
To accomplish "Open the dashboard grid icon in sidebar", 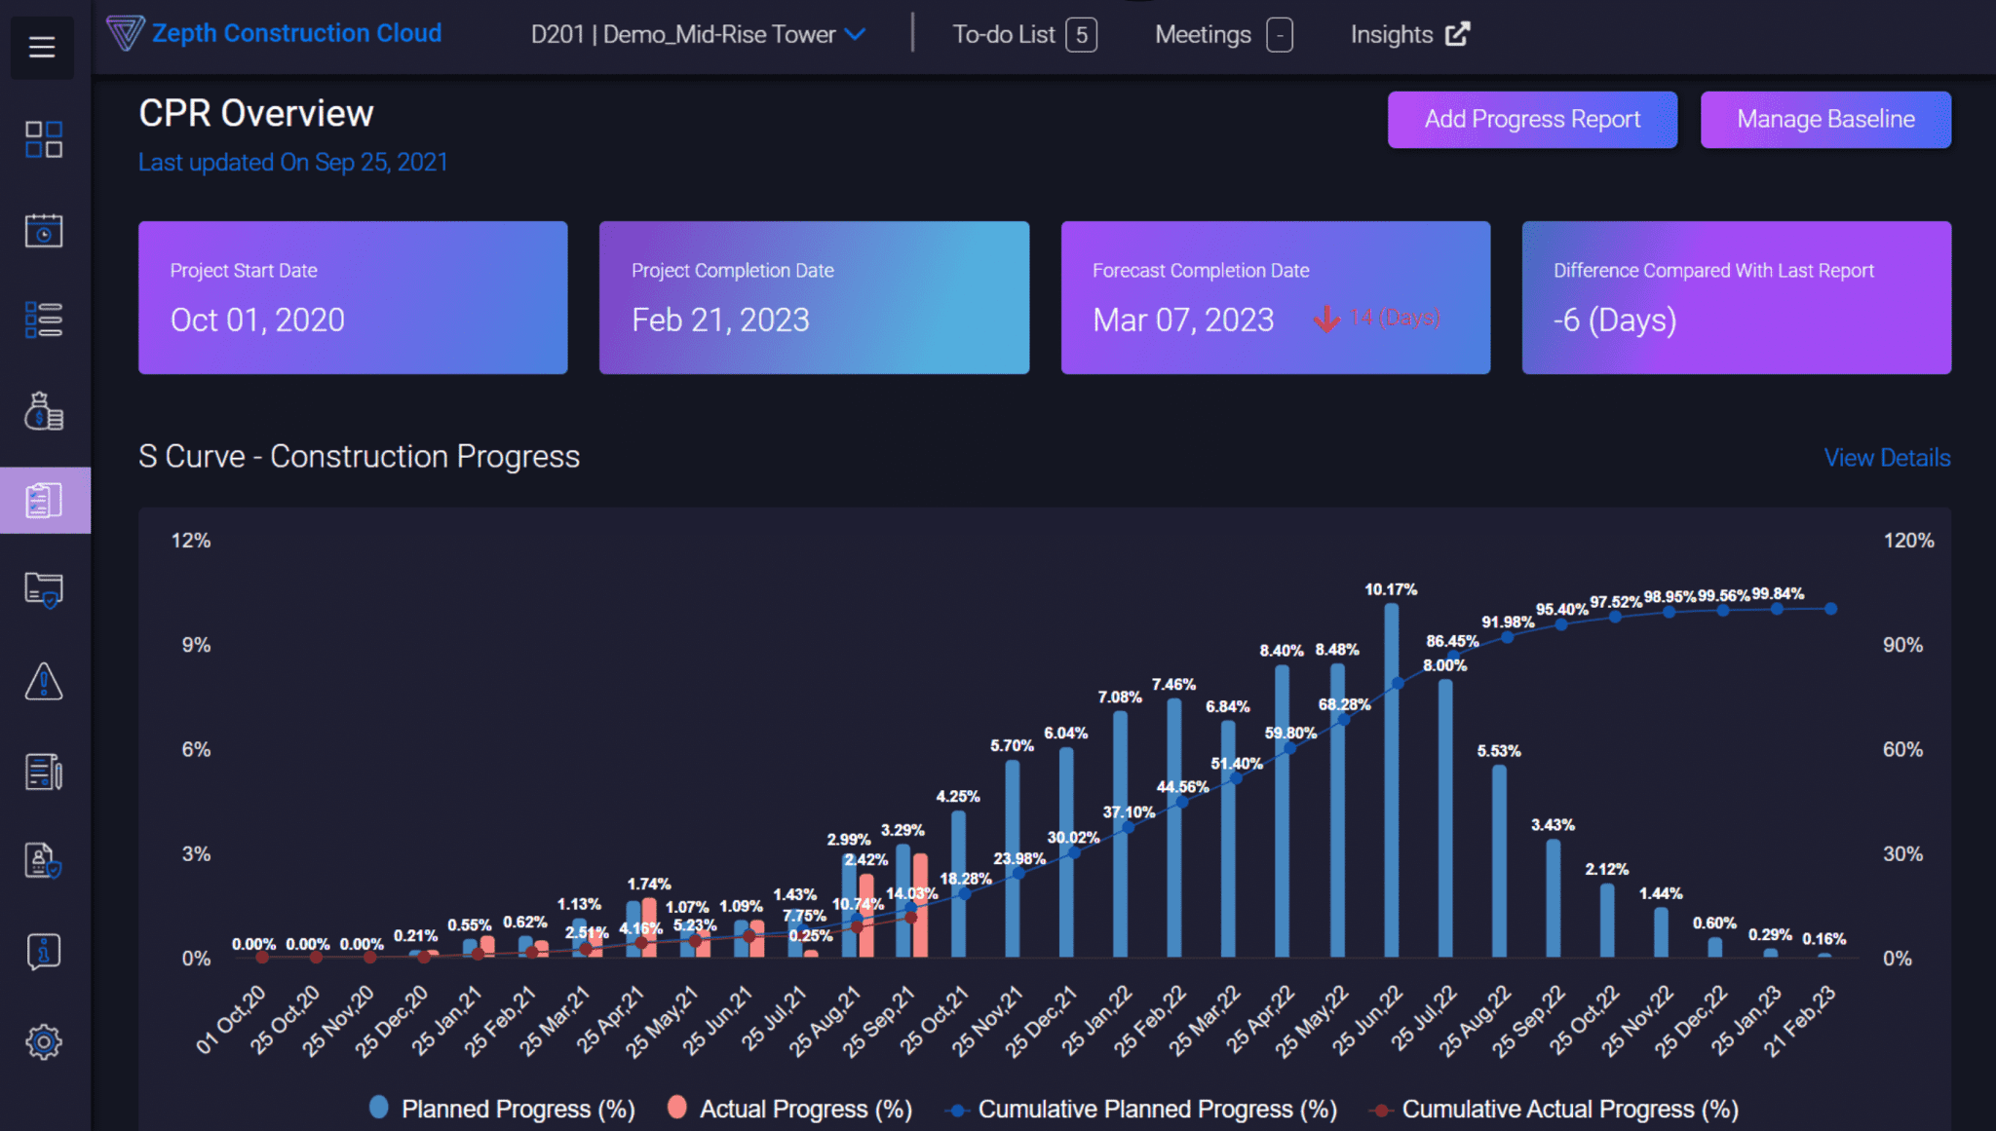I will (x=43, y=138).
